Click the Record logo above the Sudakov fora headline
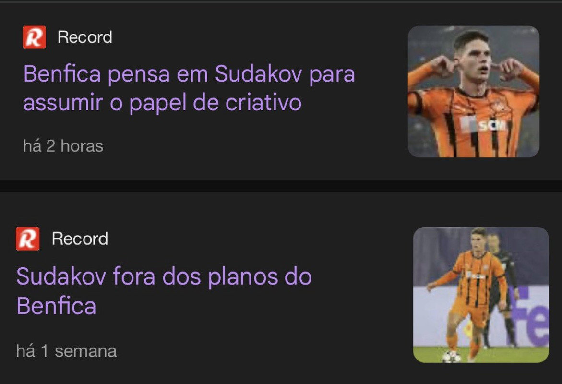 coord(28,239)
